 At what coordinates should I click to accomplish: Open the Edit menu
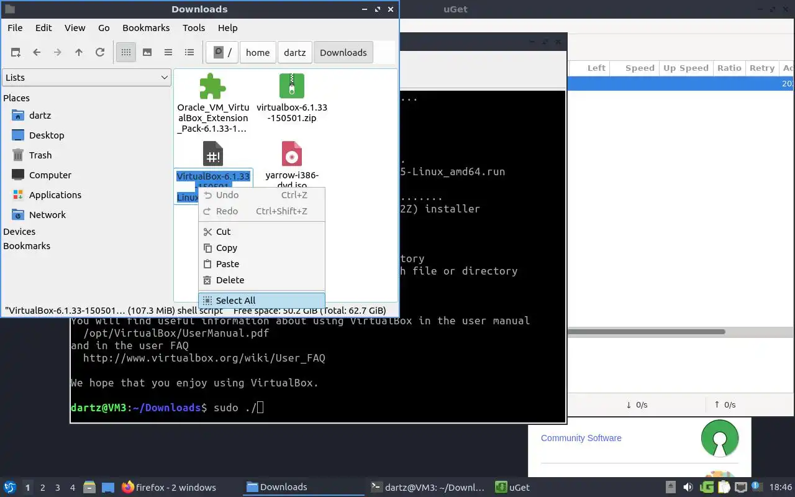[43, 28]
